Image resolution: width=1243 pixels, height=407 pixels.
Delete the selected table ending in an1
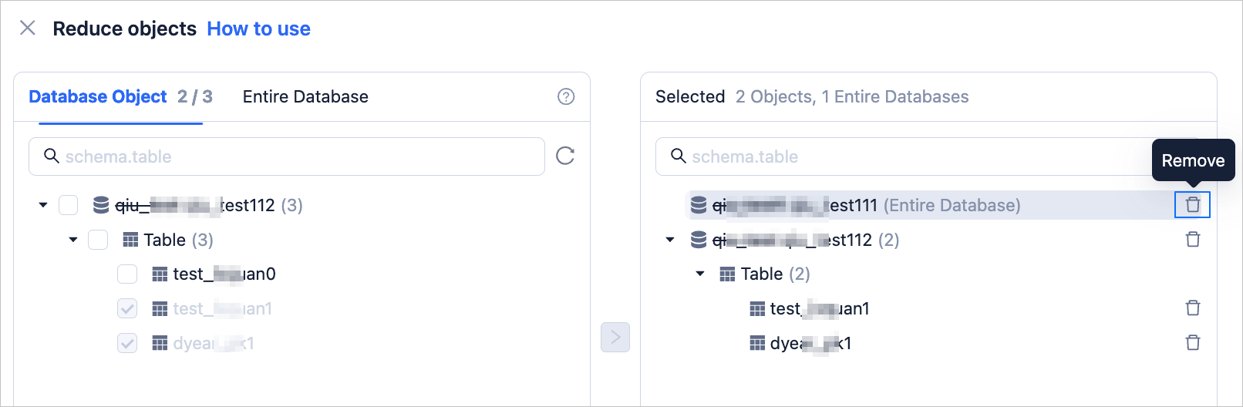coord(1192,308)
